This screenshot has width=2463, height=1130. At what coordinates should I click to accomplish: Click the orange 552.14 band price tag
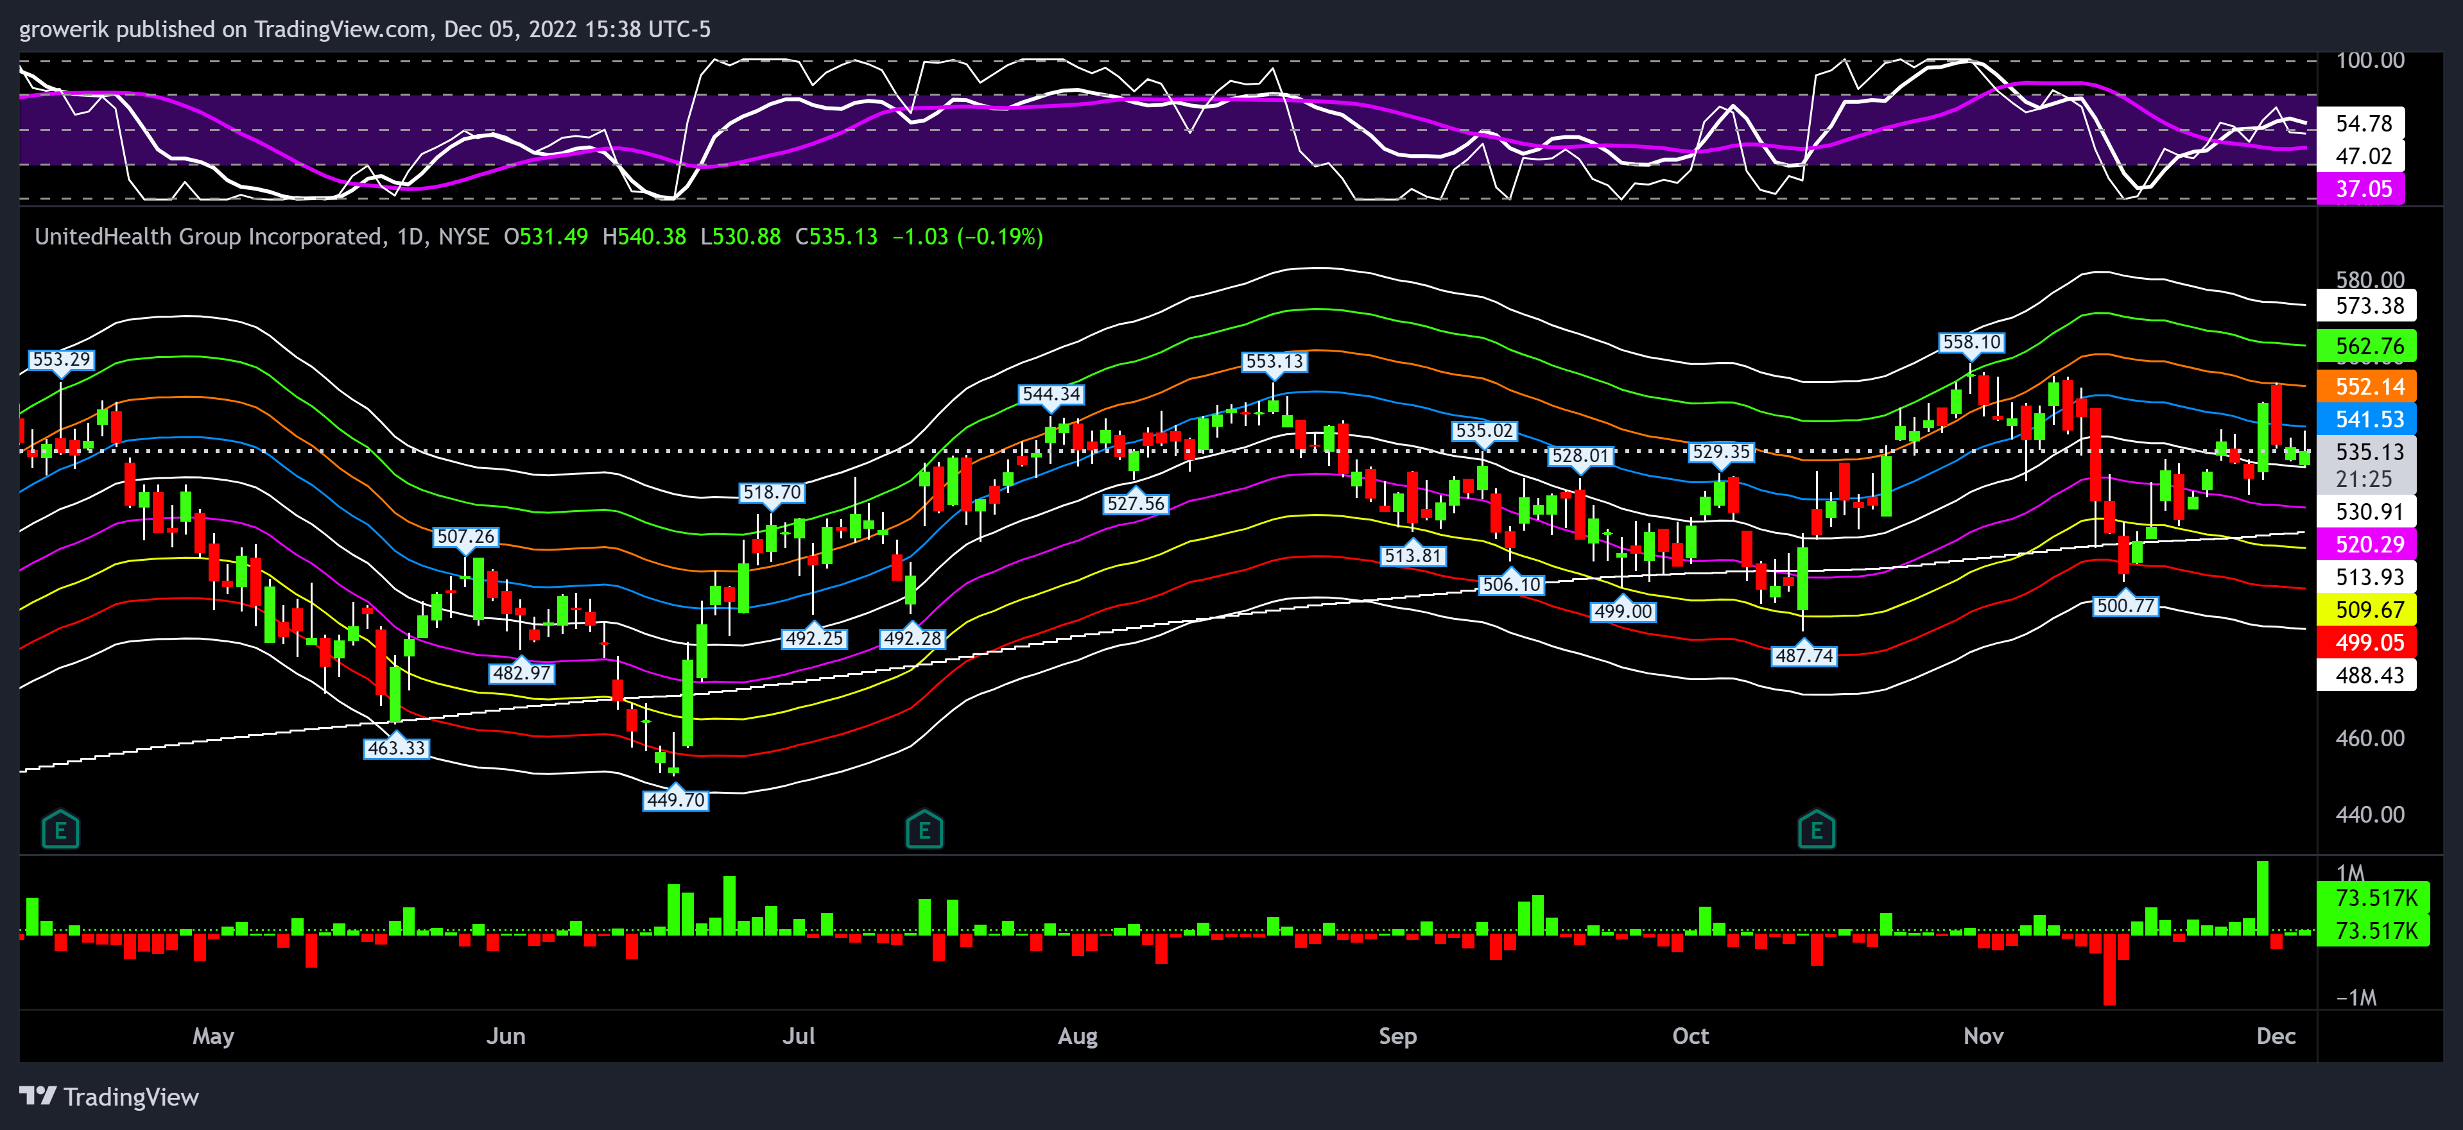2367,386
